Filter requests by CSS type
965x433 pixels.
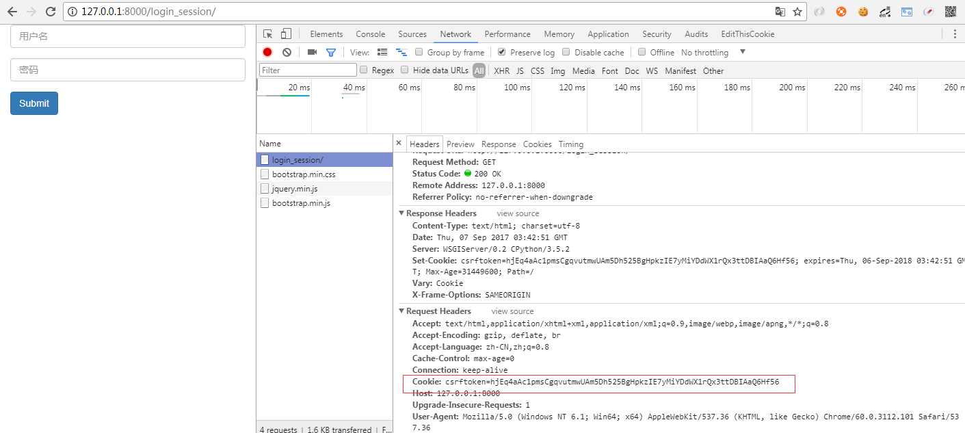[538, 70]
